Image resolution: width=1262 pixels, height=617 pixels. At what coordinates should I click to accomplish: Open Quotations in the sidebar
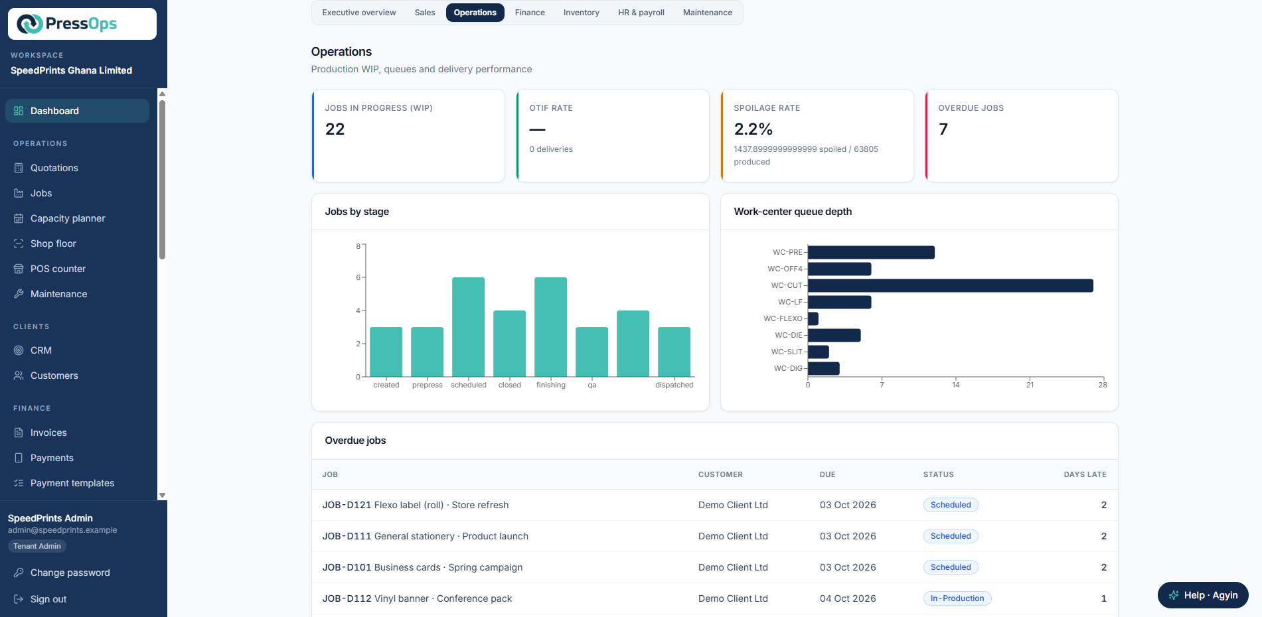[x=77, y=168]
